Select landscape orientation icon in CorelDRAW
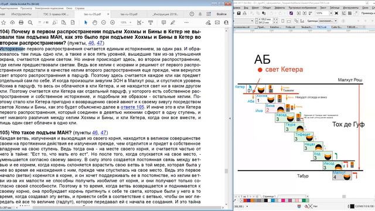 pyautogui.click(x=289, y=21)
